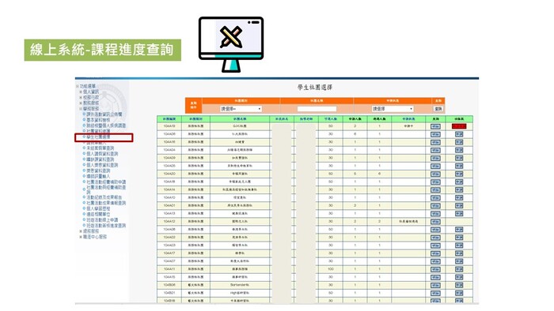Click the detail button in row 104A16
This screenshot has width=554, height=311.
(435, 142)
